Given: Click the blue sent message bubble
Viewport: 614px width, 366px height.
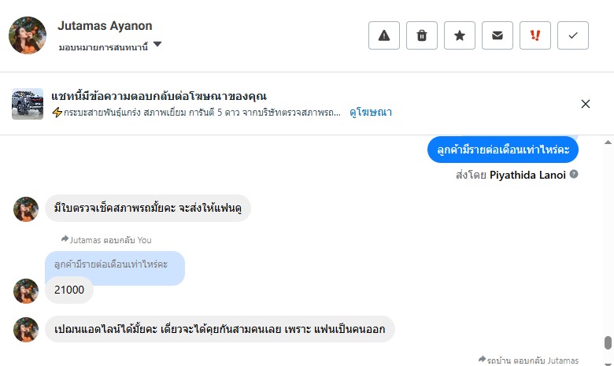Looking at the screenshot, I should [x=503, y=150].
